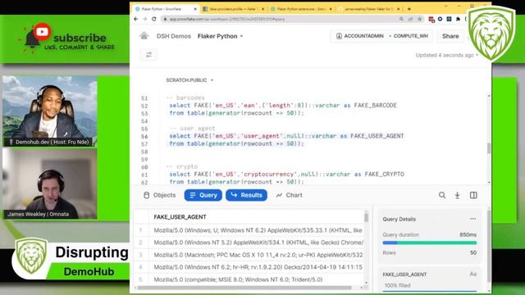Select result row 5 MSIE 8.0 Trident/5.0
This screenshot has width=525, height=295.
click(249, 279)
